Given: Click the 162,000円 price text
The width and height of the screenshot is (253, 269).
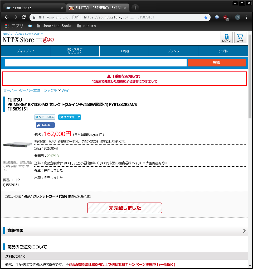Looking at the screenshot, I should pyautogui.click(x=57, y=134).
